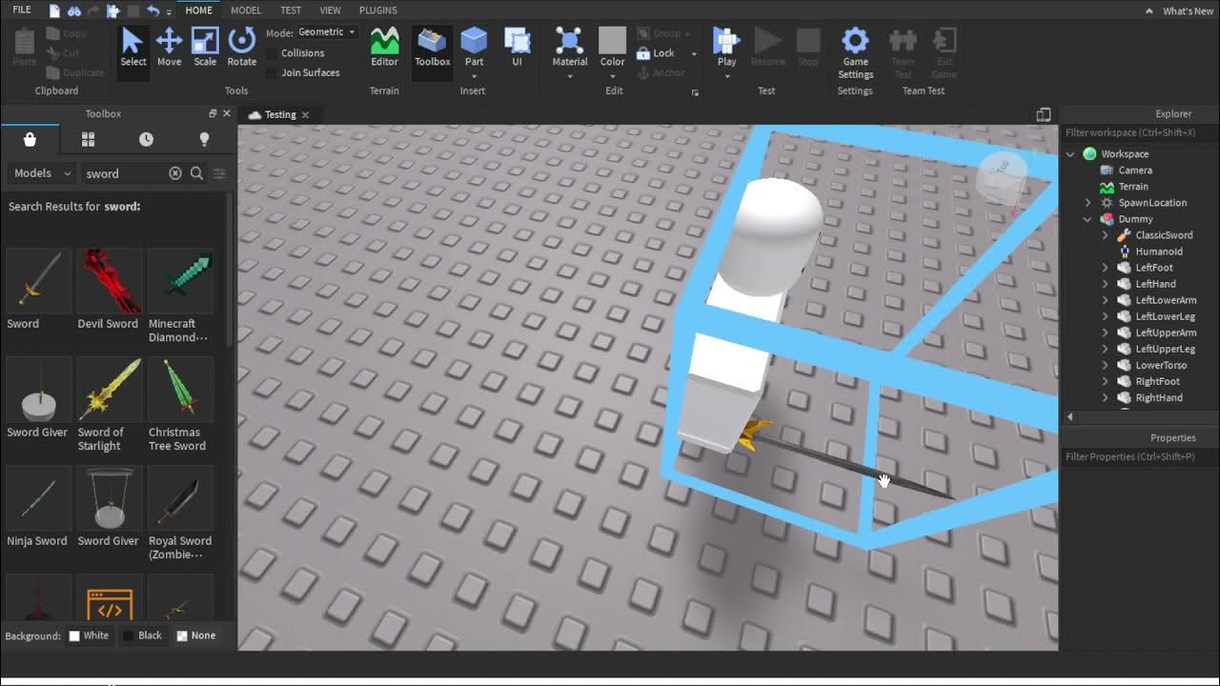The height and width of the screenshot is (686, 1220).
Task: Clear the sword search text
Action: [175, 173]
